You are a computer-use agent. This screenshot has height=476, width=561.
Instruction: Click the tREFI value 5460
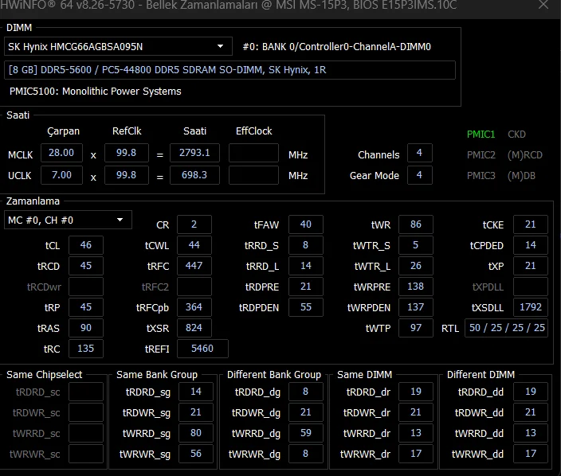pyautogui.click(x=202, y=349)
